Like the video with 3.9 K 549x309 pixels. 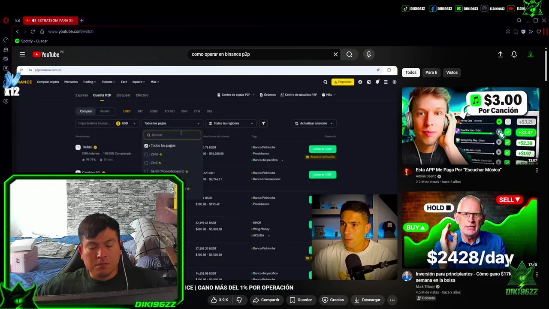tap(220, 300)
